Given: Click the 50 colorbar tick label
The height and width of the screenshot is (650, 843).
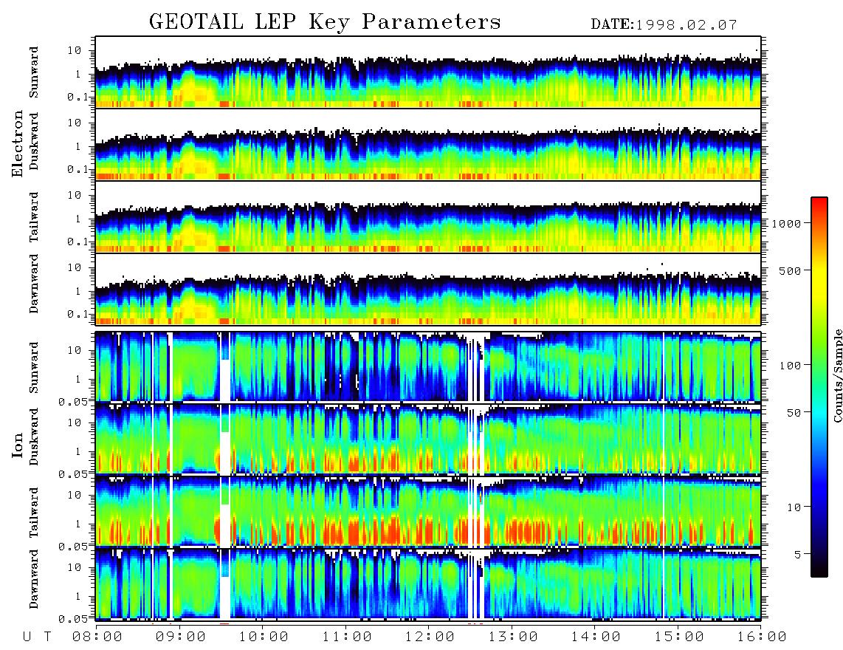Looking at the screenshot, I should (x=794, y=413).
